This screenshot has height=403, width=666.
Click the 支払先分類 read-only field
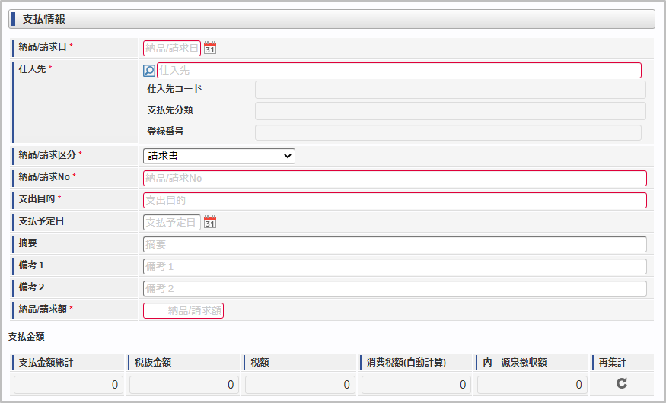coord(451,111)
